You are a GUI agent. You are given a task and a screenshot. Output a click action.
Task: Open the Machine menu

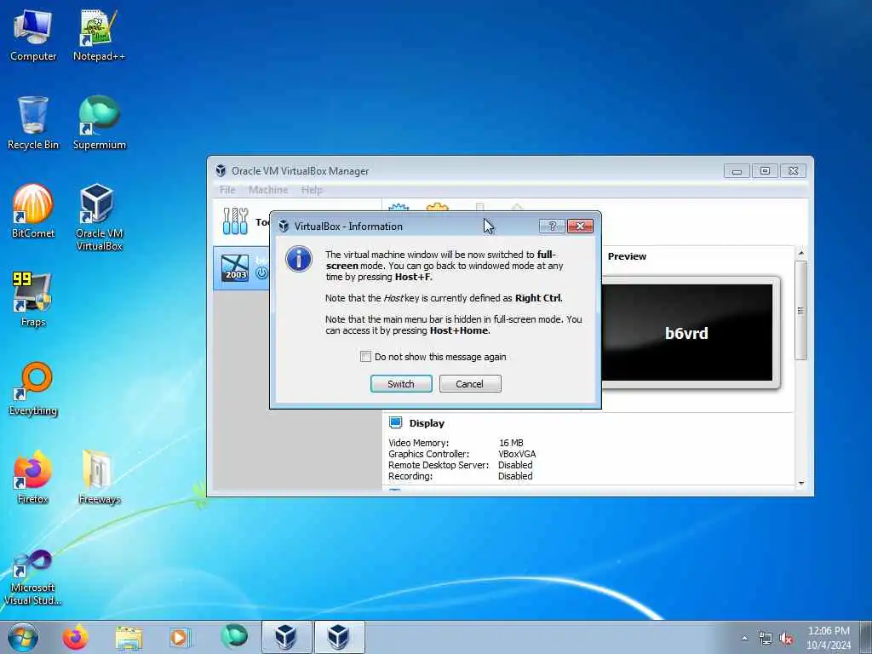pyautogui.click(x=268, y=190)
